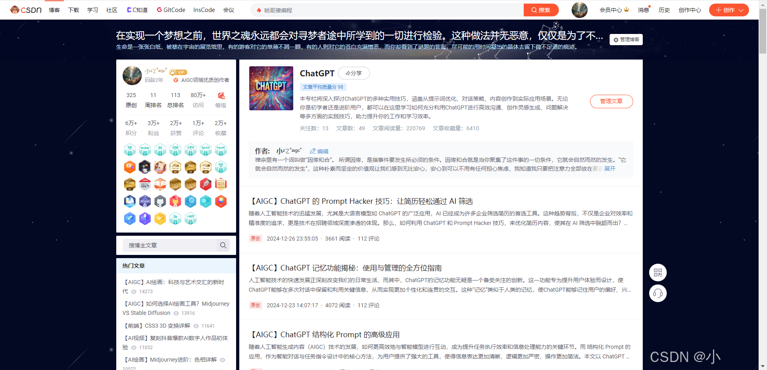
Task: Open 消息 notifications
Action: (644, 10)
